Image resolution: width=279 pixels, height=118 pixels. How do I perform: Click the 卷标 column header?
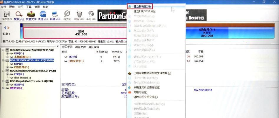click(64, 52)
